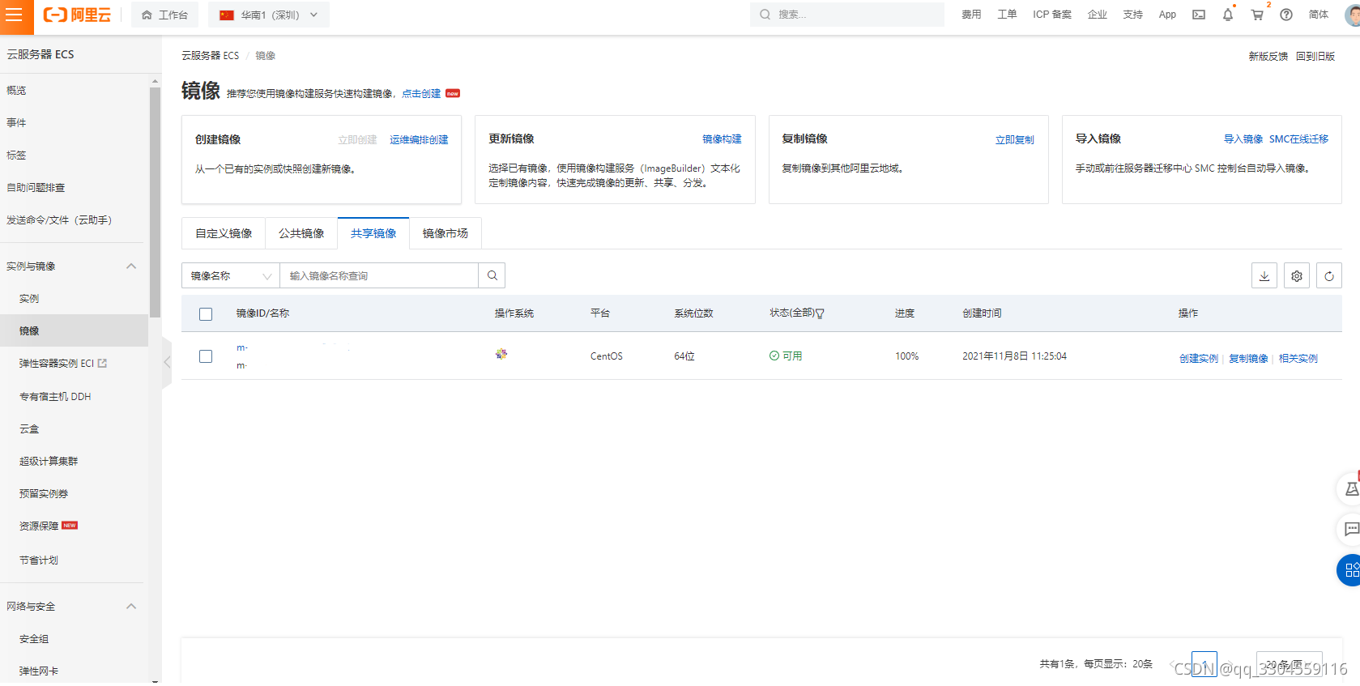Open the 状态(全部) filter icon
Viewport: 1360px width, 686px height.
click(x=820, y=313)
